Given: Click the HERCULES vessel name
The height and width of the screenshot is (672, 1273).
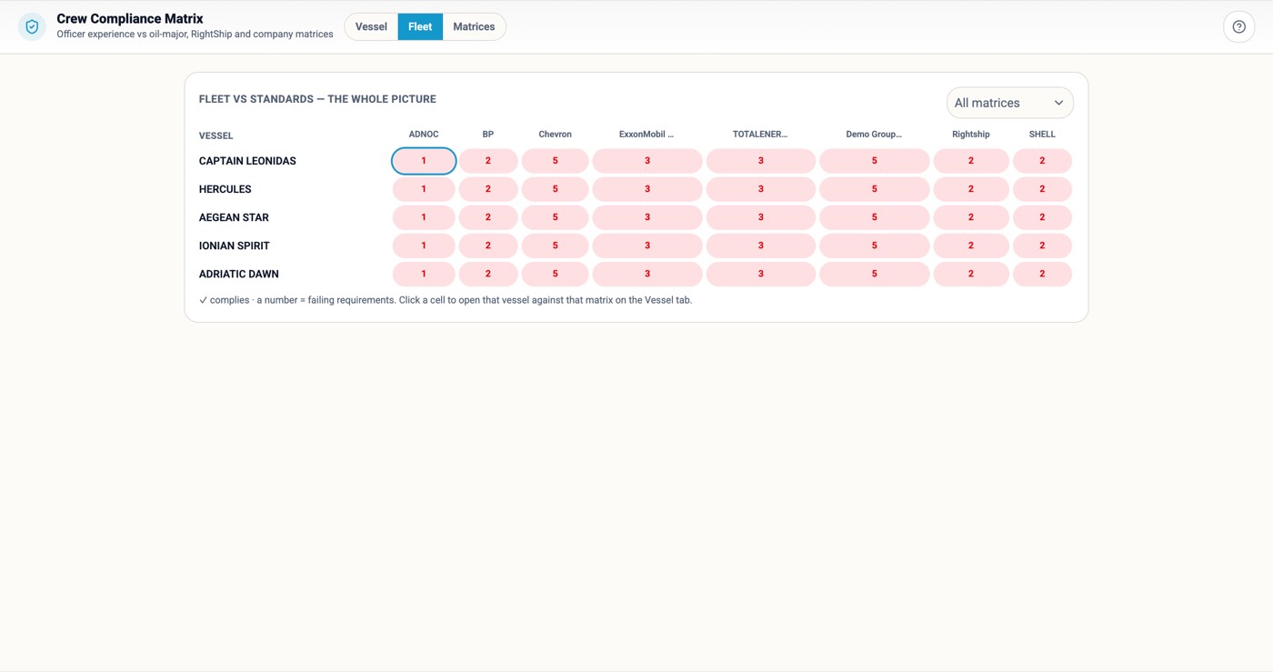Looking at the screenshot, I should coord(226,189).
